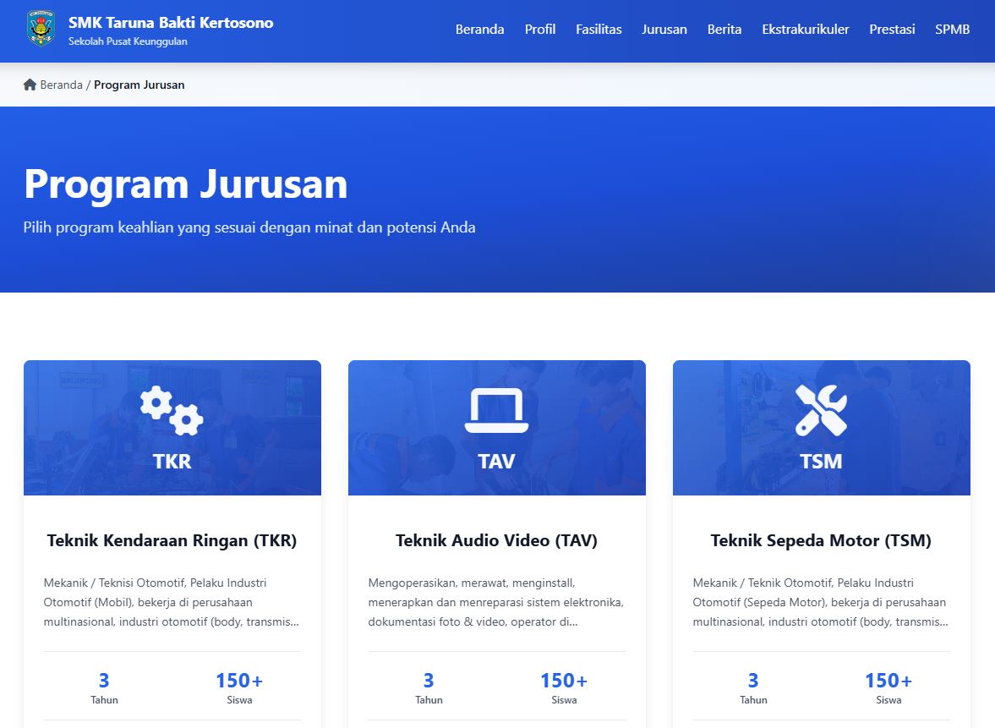Image resolution: width=995 pixels, height=728 pixels.
Task: Click the gears icon on the TKR card
Action: [x=172, y=409]
